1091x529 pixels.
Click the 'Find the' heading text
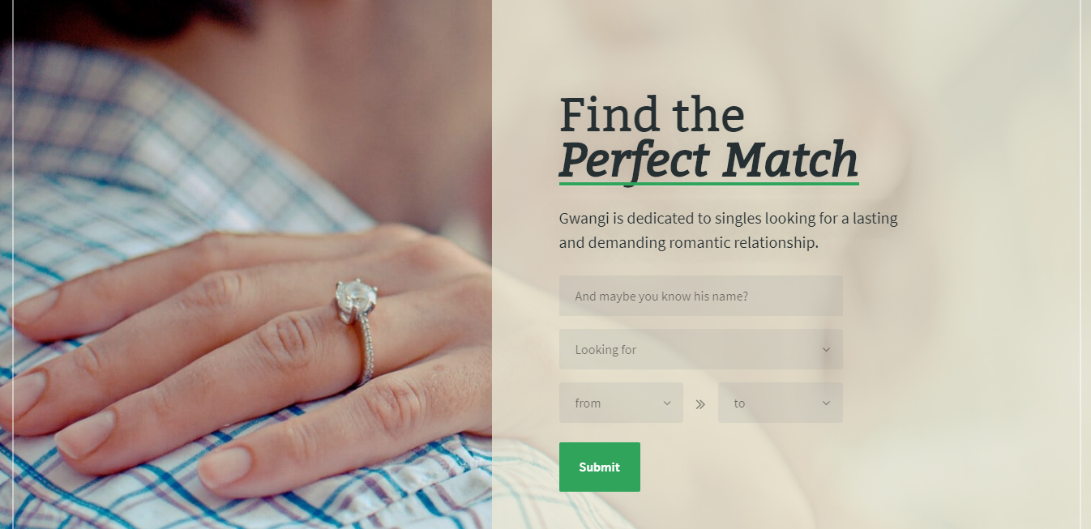[x=652, y=115]
